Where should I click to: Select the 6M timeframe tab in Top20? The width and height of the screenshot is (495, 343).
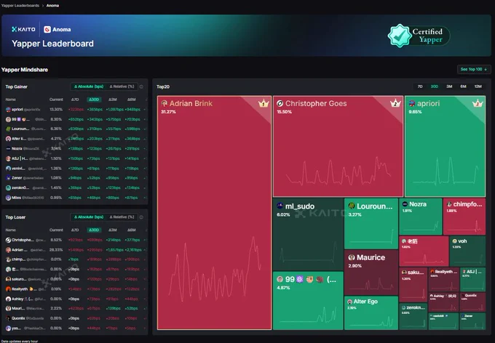(463, 86)
